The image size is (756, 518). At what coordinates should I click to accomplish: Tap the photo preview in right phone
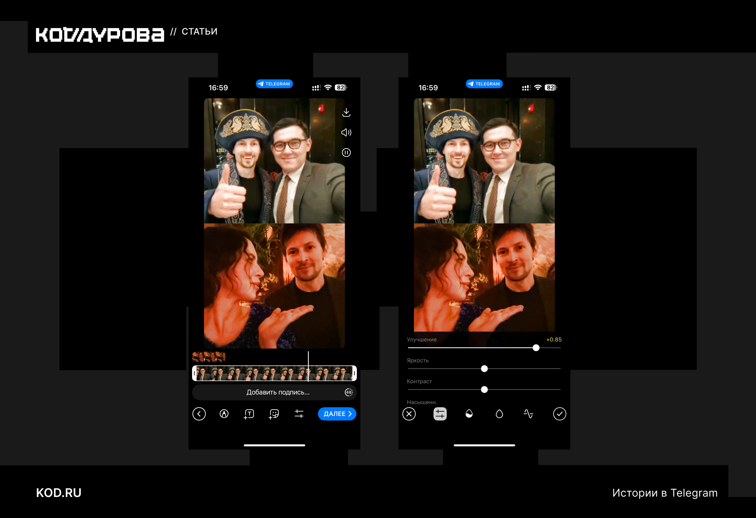coord(484,215)
